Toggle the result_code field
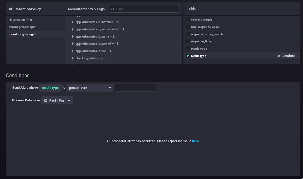 click(187, 48)
